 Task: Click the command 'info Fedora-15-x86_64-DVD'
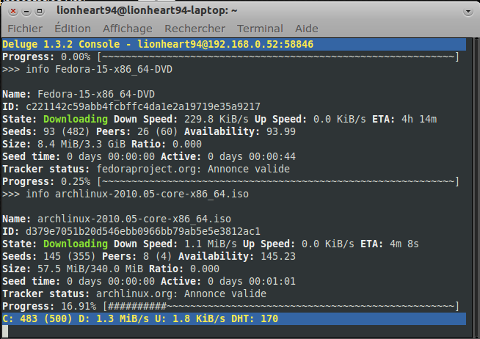pos(99,69)
